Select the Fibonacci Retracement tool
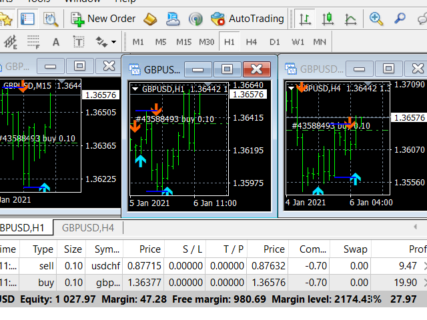 pyautogui.click(x=33, y=42)
